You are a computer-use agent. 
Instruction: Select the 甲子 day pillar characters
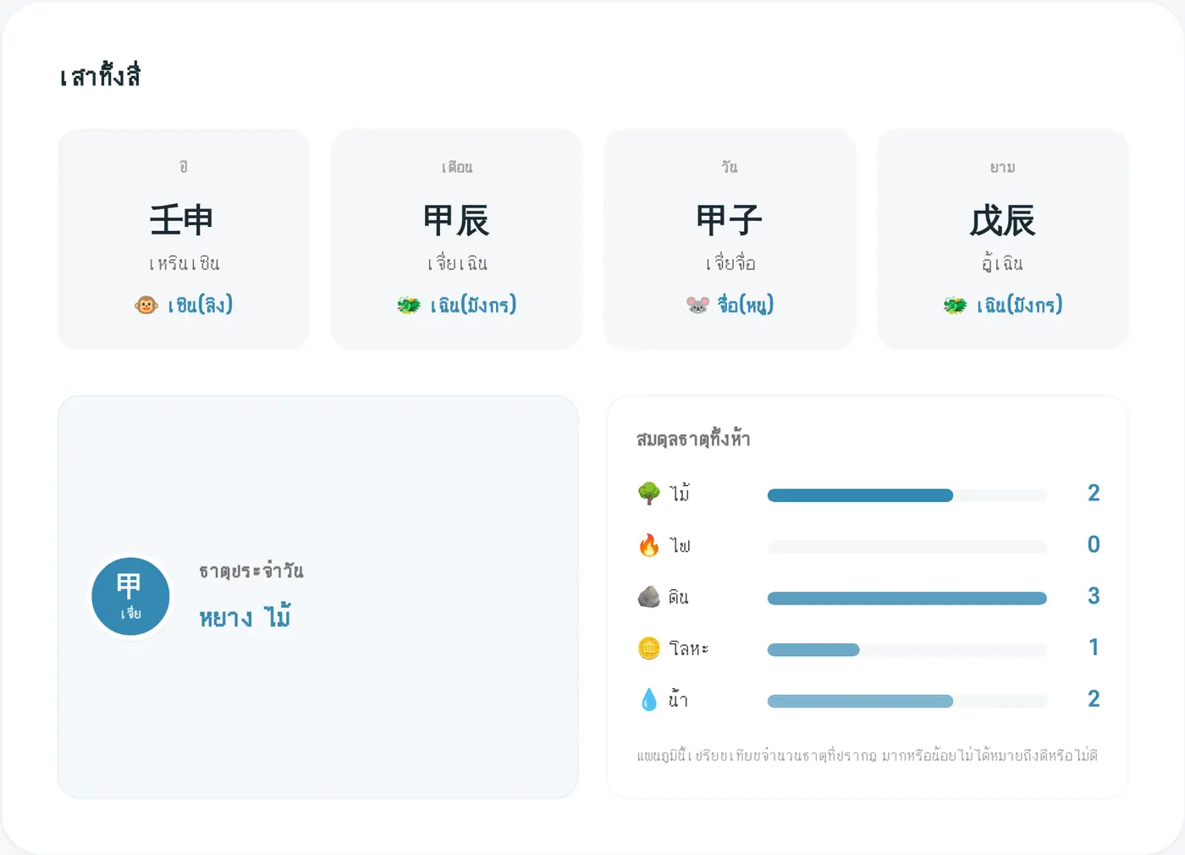(729, 220)
